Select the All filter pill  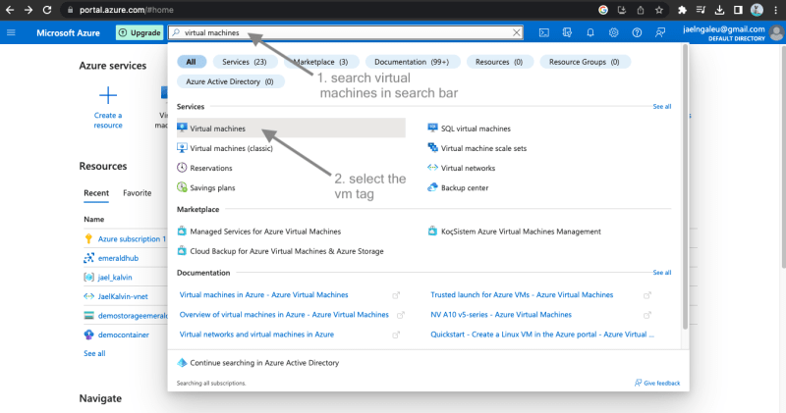pyautogui.click(x=191, y=62)
